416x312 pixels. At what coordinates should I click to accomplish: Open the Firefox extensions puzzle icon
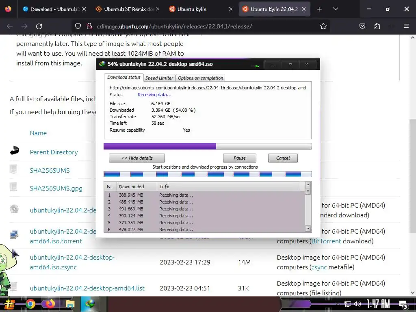[377, 26]
